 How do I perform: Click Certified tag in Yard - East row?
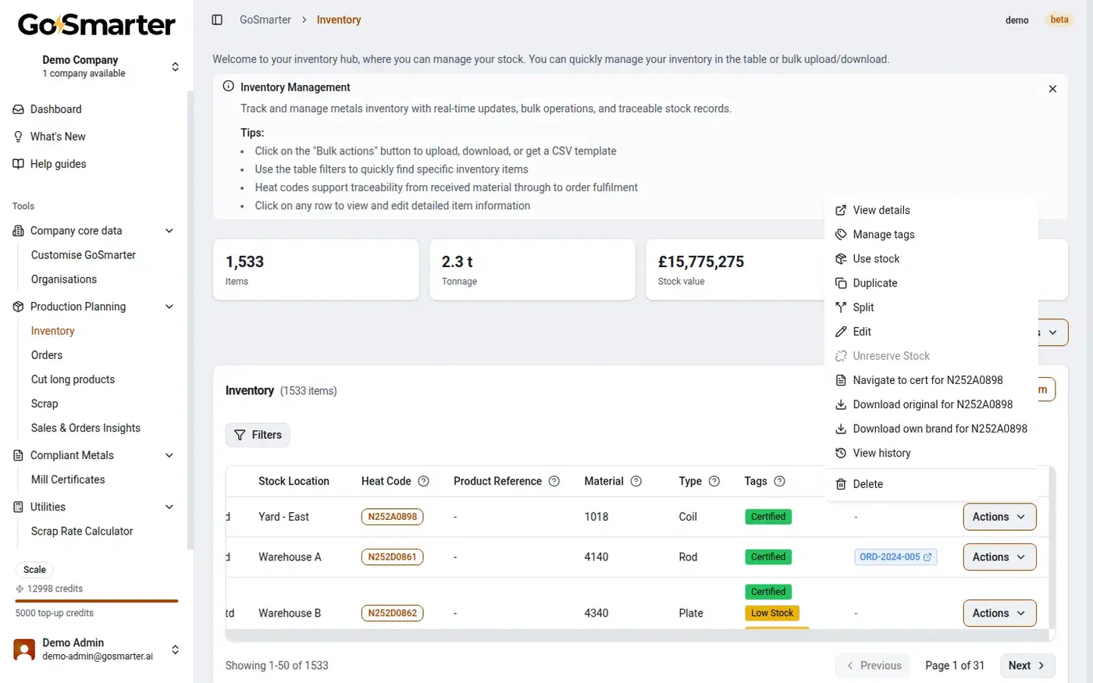[768, 517]
